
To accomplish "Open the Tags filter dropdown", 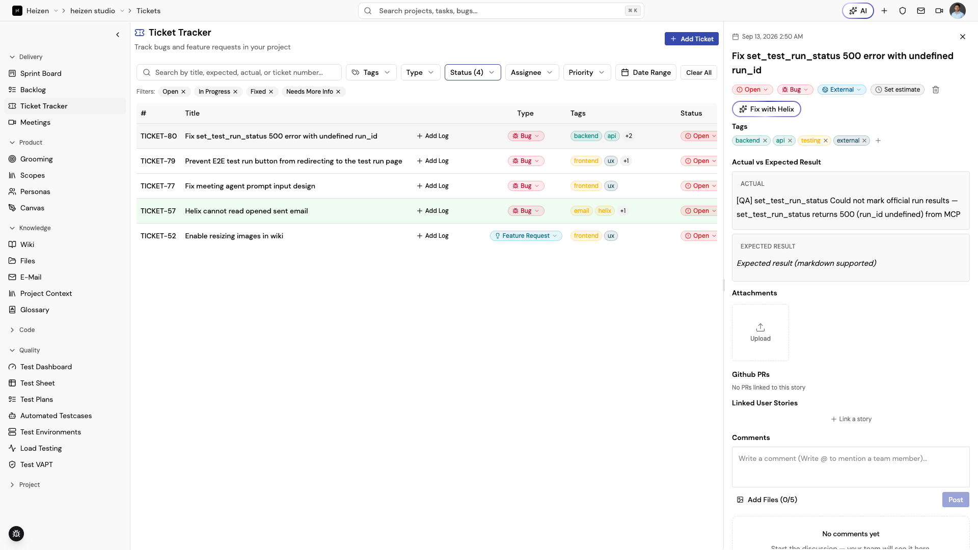I will 371,72.
